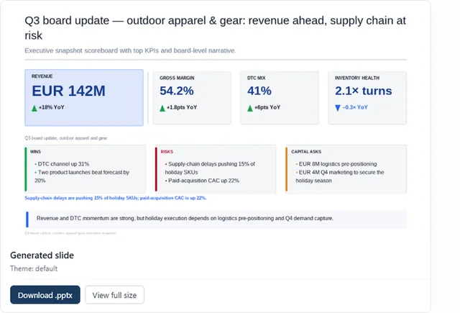Select the 'Two product launches beat forecast' bullet
Image resolution: width=460 pixels, height=313 pixels.
[x=82, y=176]
